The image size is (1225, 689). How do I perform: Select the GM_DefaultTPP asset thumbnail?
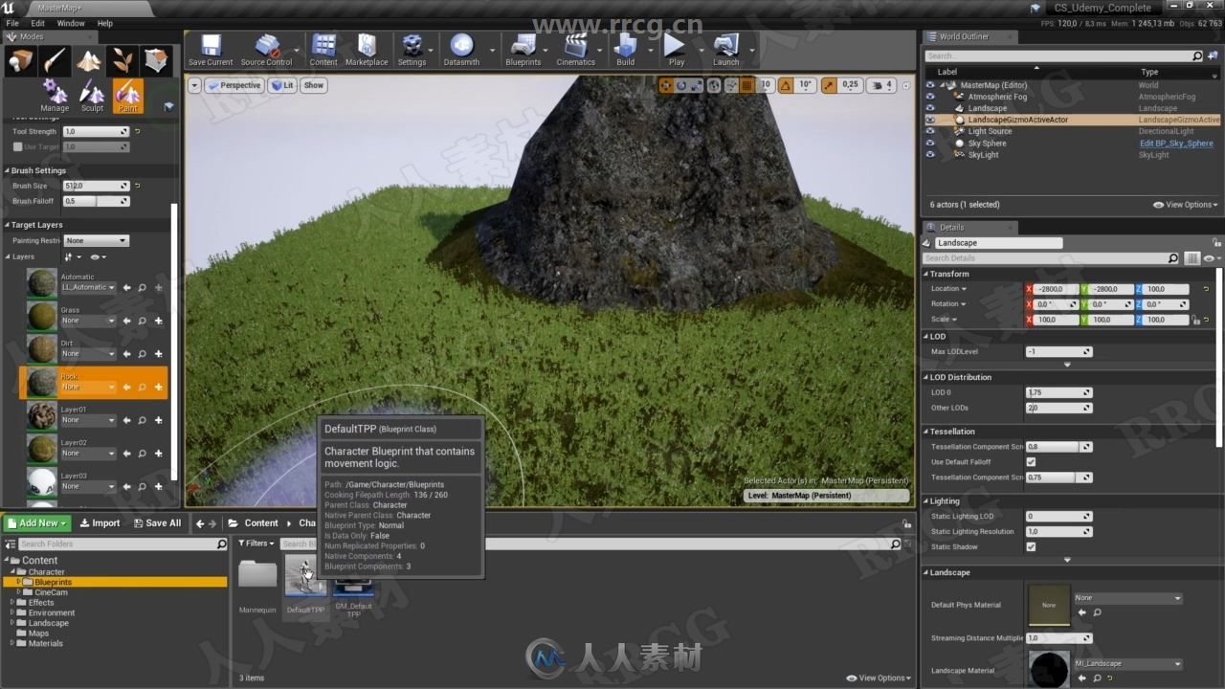353,586
